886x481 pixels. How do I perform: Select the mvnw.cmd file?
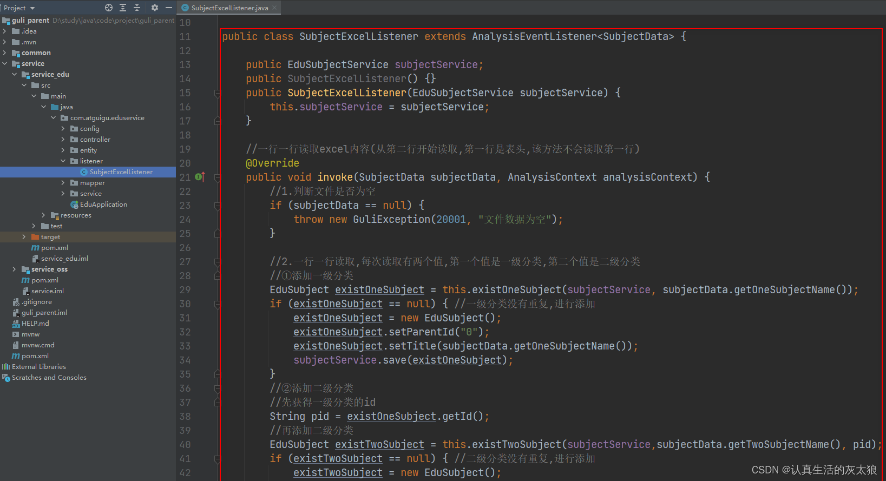[x=38, y=345]
